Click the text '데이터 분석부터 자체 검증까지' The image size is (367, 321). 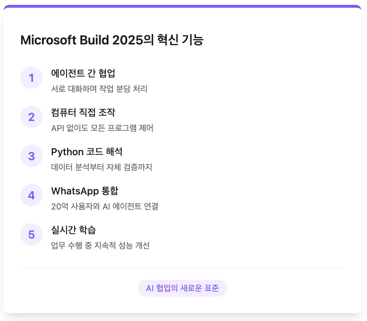(x=102, y=167)
